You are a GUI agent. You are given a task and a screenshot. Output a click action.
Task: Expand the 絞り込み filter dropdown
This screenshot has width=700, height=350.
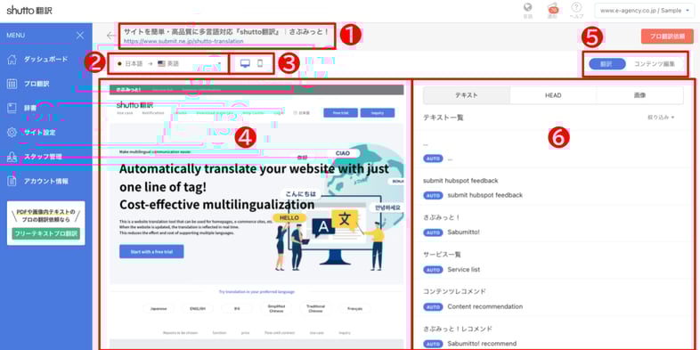661,118
